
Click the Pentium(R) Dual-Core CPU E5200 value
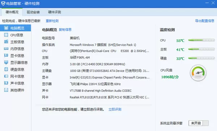click(109, 51)
